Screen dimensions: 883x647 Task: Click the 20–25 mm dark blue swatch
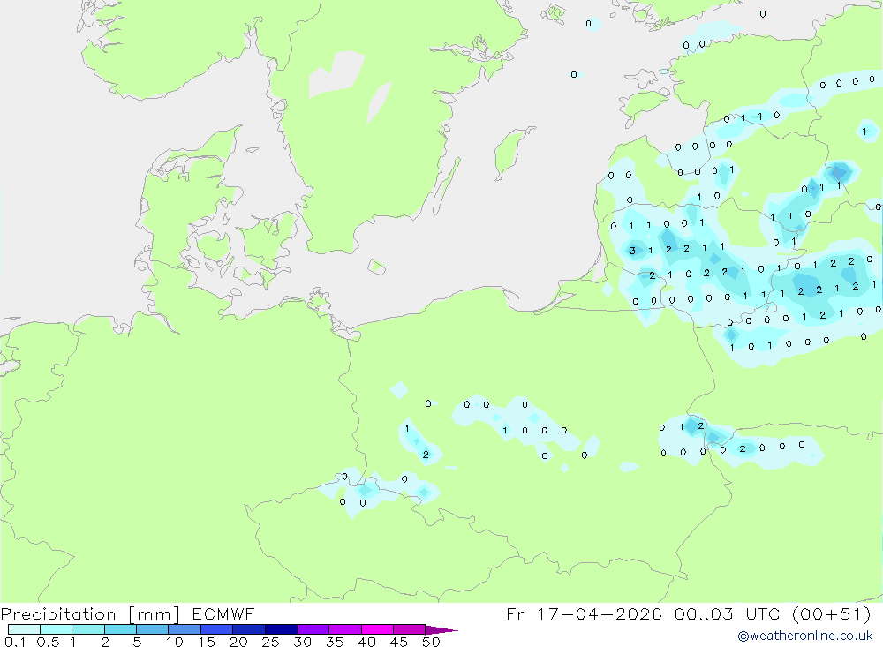(x=249, y=629)
